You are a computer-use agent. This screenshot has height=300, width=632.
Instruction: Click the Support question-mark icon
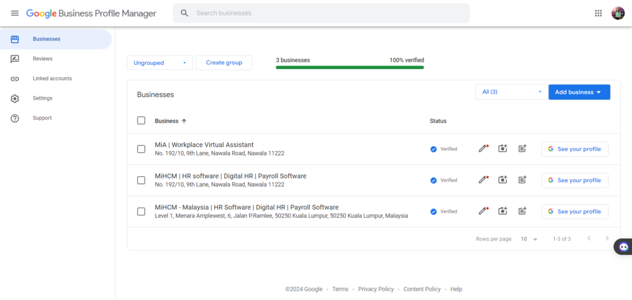coord(15,118)
